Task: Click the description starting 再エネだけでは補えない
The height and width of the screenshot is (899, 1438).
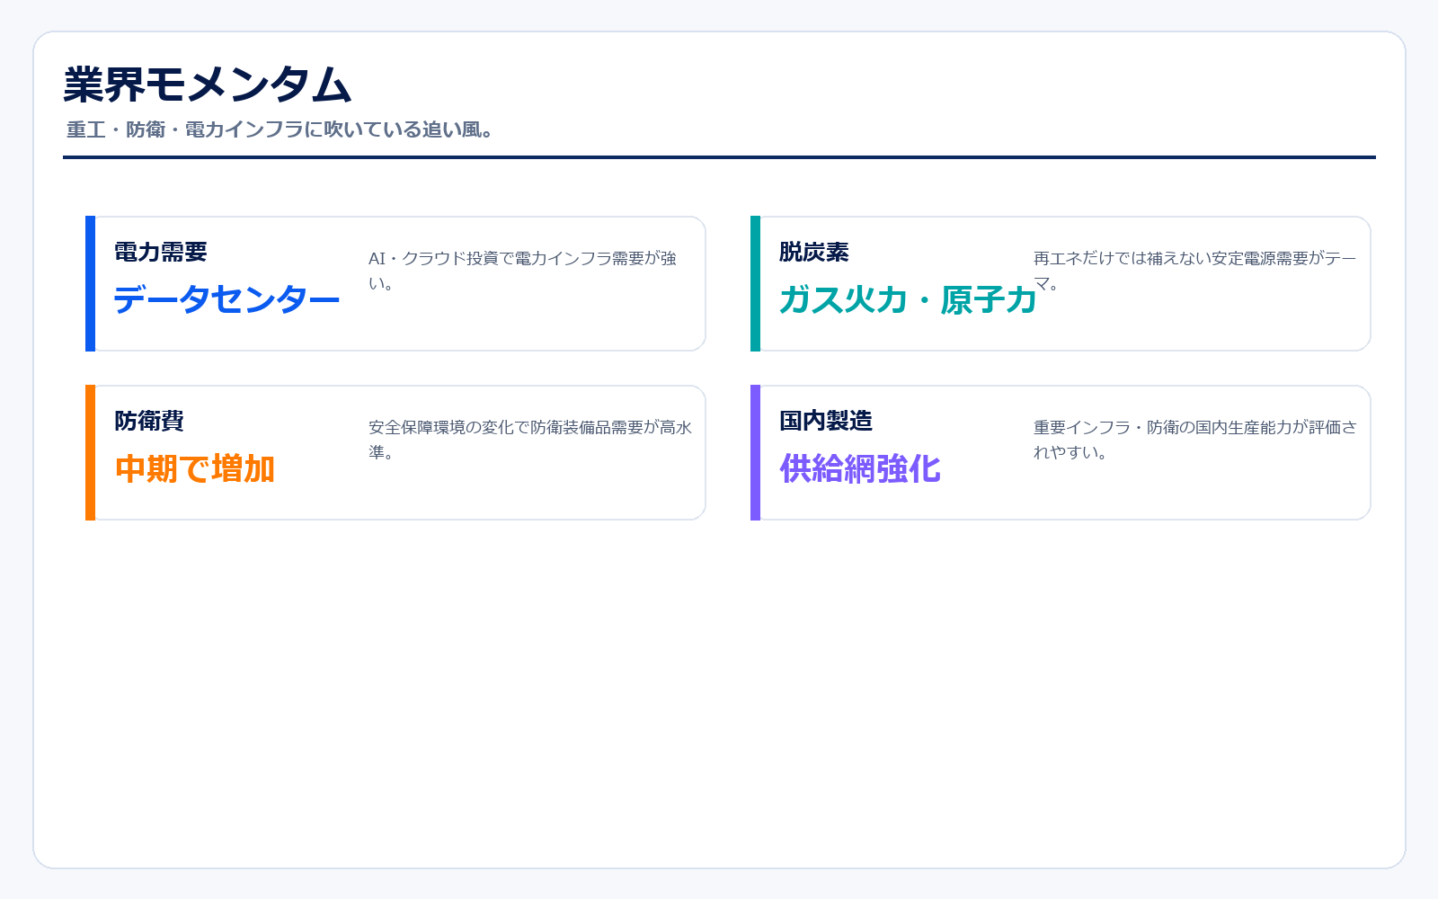Action: (1194, 271)
